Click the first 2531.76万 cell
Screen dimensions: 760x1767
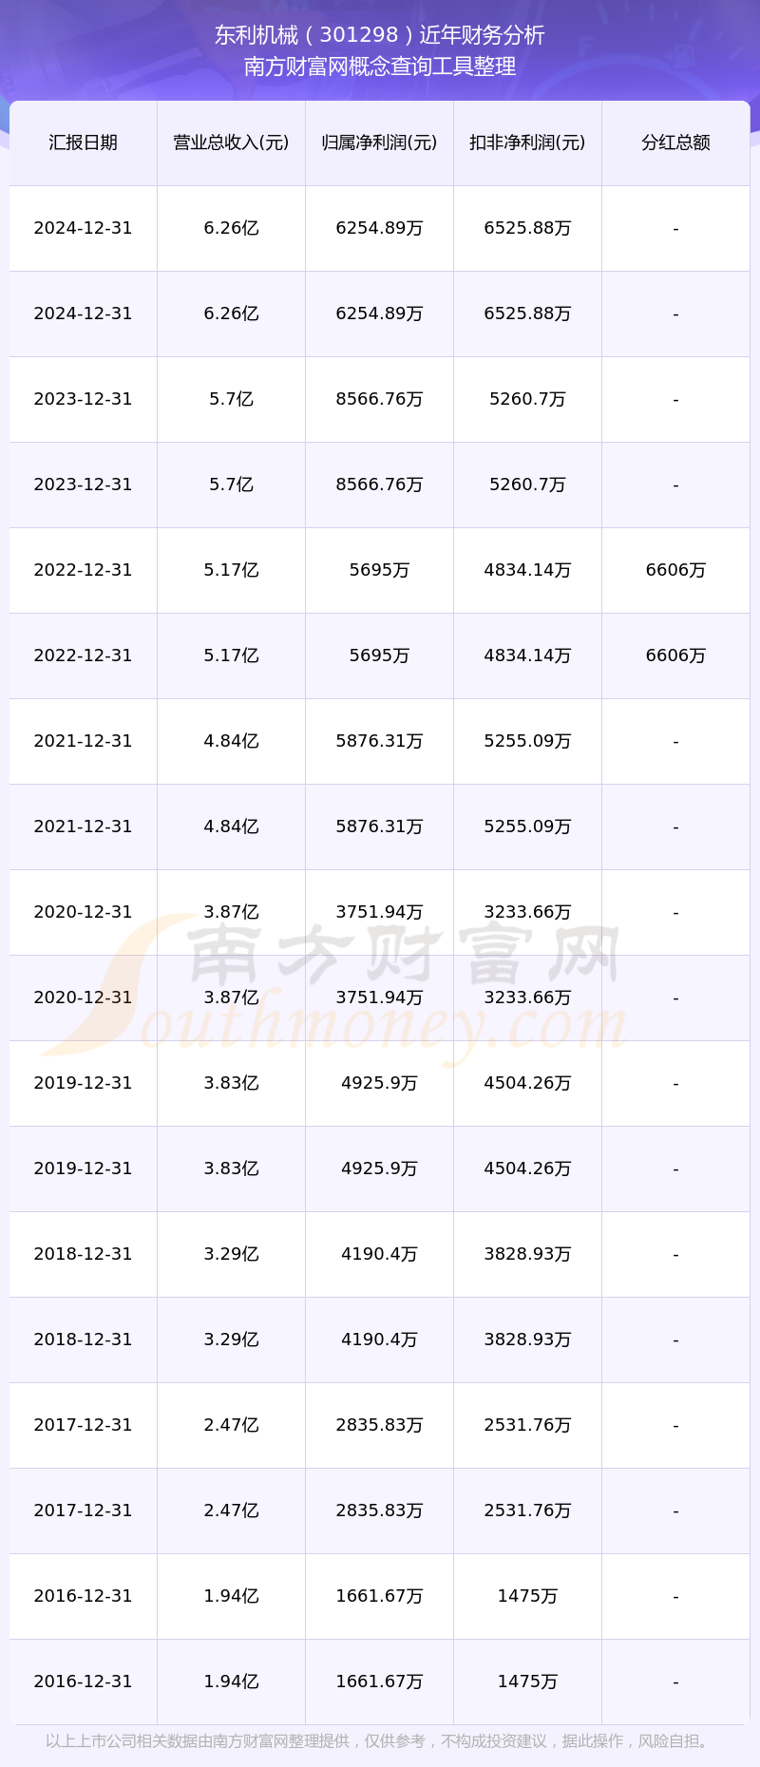coord(527,1425)
